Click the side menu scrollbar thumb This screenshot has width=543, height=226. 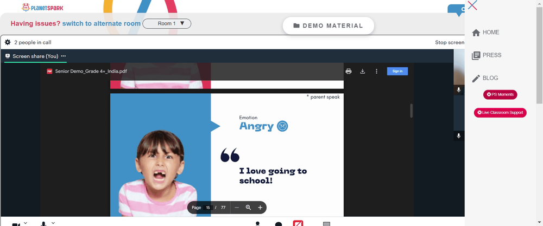pos(540,55)
